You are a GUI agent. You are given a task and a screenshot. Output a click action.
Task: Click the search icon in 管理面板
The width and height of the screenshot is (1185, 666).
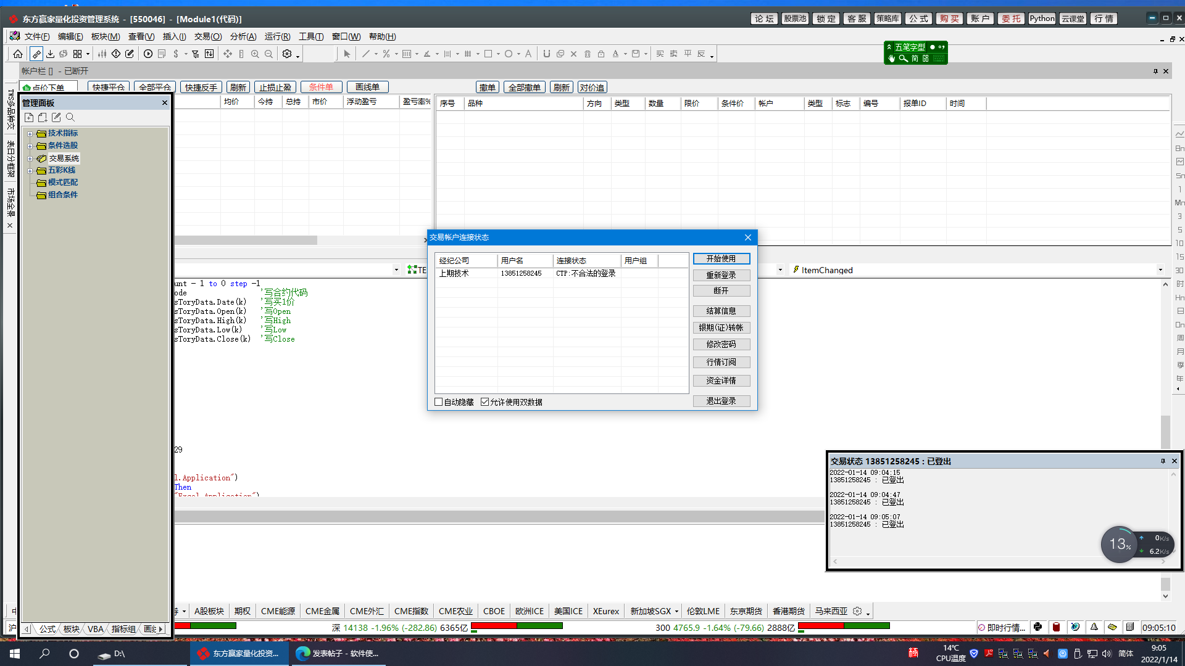(70, 117)
